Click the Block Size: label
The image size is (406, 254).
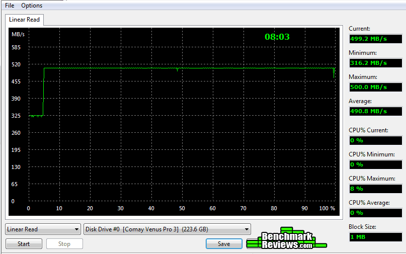pyautogui.click(x=362, y=227)
